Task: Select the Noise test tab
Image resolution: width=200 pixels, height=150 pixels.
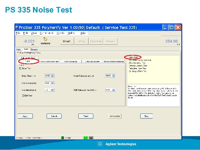Action: (28, 61)
